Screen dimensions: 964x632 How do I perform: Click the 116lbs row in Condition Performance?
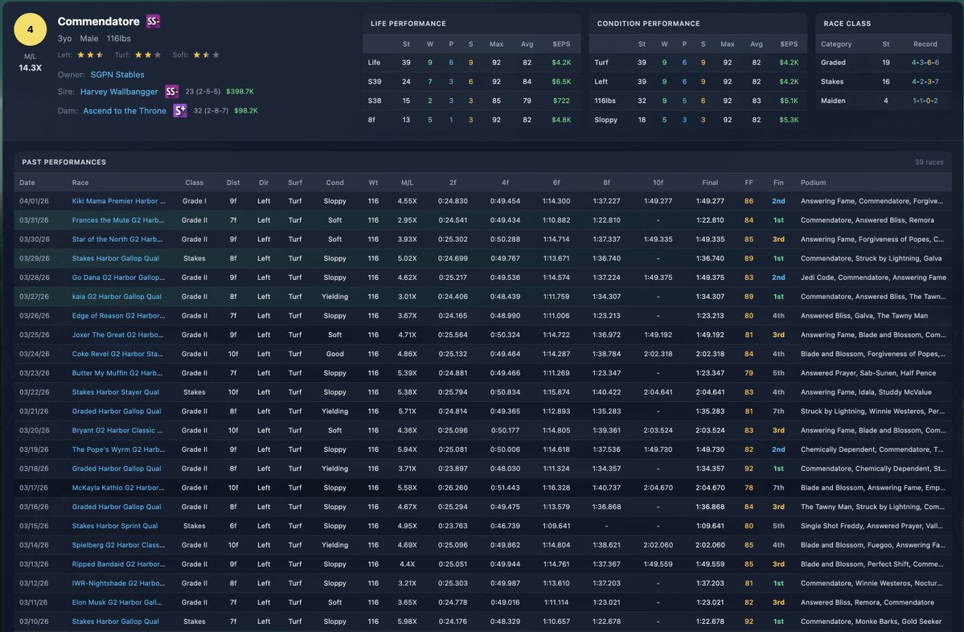(x=698, y=101)
